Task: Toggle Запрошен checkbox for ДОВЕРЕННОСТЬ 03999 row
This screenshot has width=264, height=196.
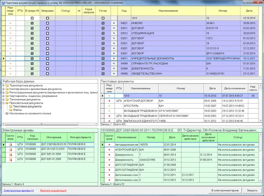Action: [48, 69]
